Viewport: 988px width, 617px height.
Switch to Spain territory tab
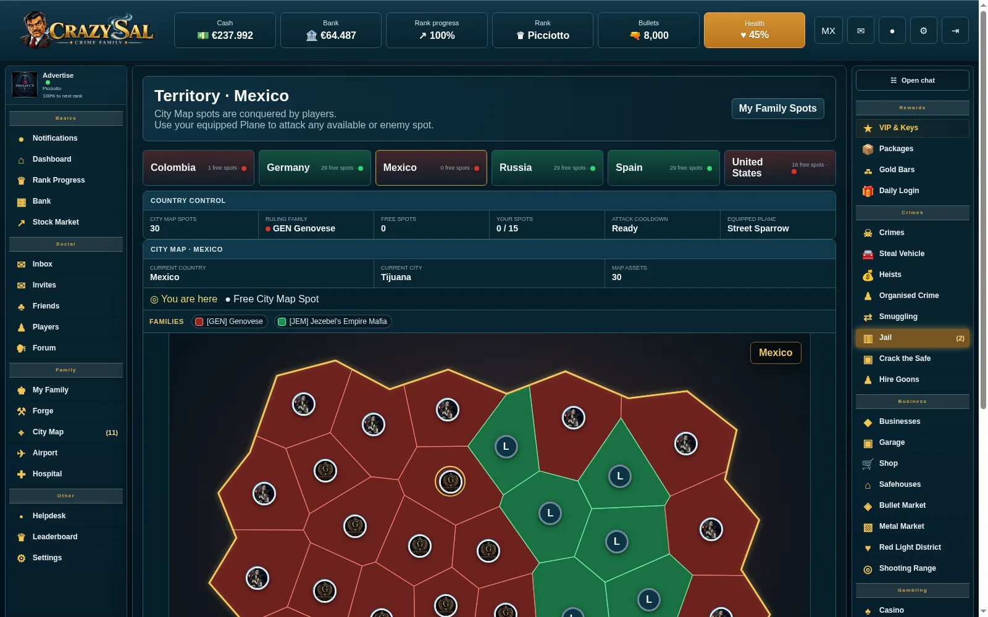coord(664,168)
